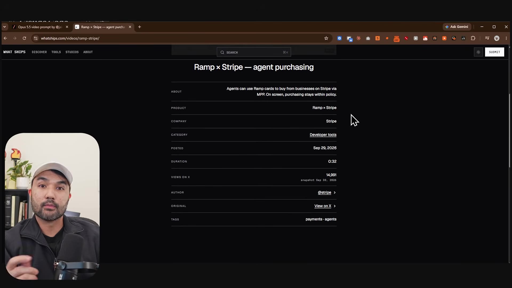Open the @stripe author link
Viewport: 512px width, 288px height.
click(324, 193)
